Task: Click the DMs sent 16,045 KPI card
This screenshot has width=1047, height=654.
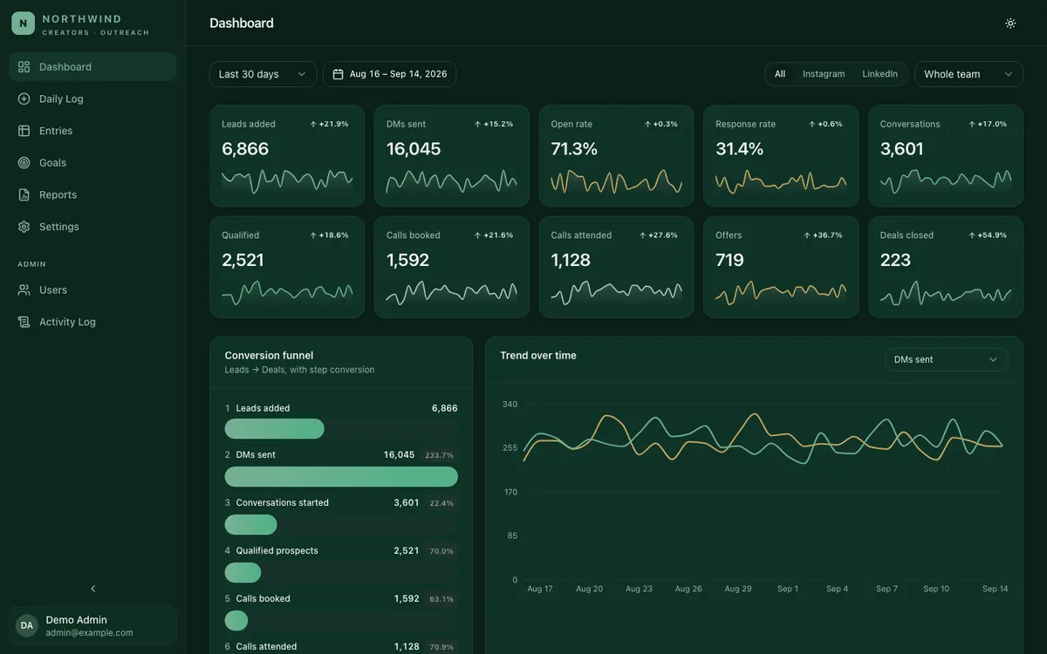Action: click(x=452, y=156)
